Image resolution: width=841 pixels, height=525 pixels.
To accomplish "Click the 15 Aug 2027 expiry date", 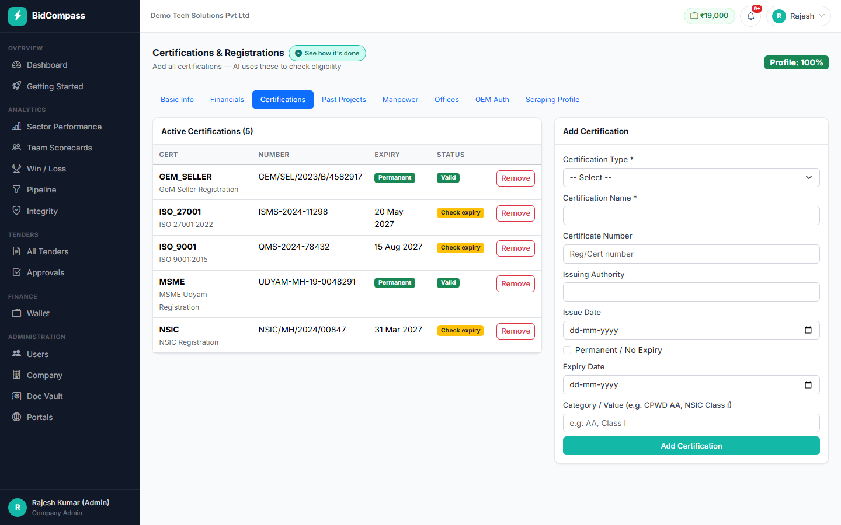I will point(398,247).
